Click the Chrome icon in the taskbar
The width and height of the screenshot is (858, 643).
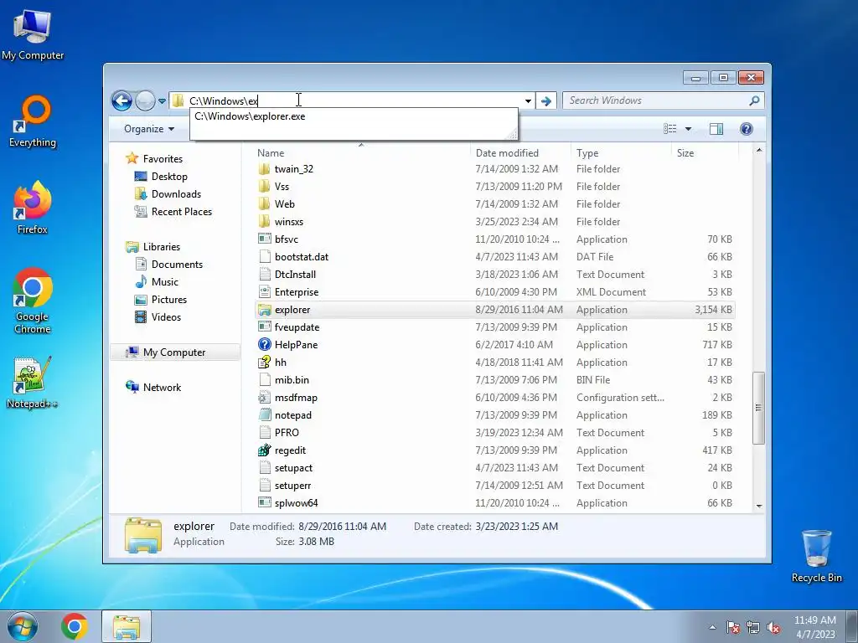click(x=75, y=626)
